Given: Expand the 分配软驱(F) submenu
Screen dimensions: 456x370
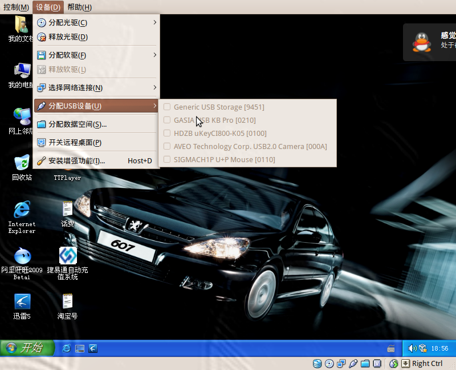Looking at the screenshot, I should [96, 55].
